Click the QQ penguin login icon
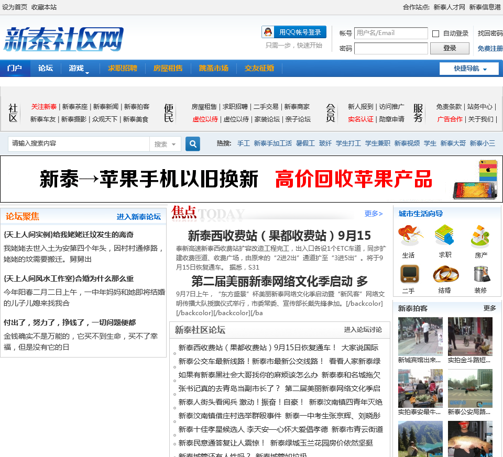 click(x=268, y=32)
